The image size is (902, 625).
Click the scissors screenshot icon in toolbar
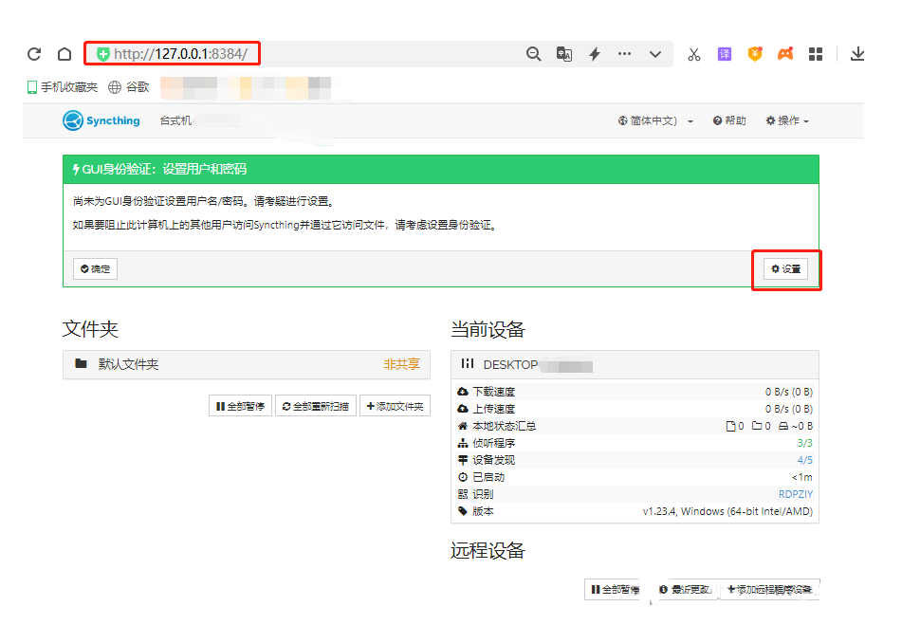pos(693,54)
